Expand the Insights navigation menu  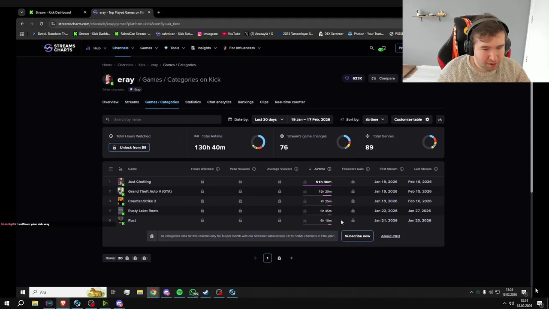(204, 48)
